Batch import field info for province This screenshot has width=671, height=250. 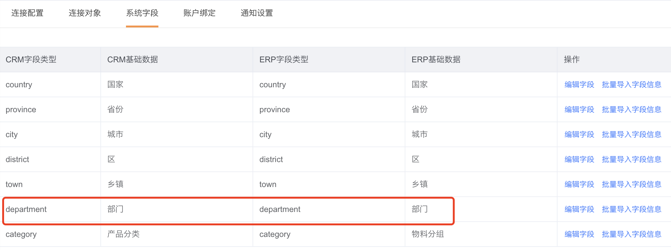point(631,109)
